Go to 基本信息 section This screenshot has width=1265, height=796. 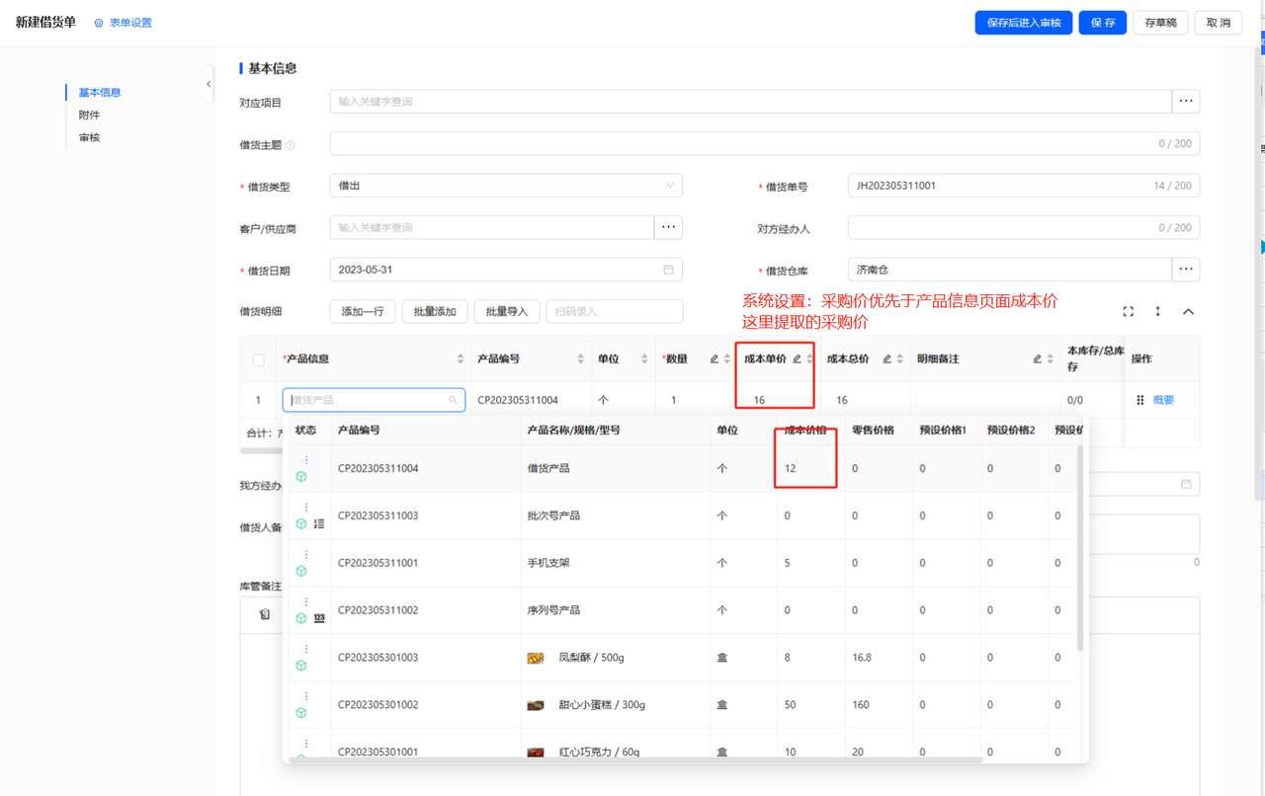coord(100,93)
